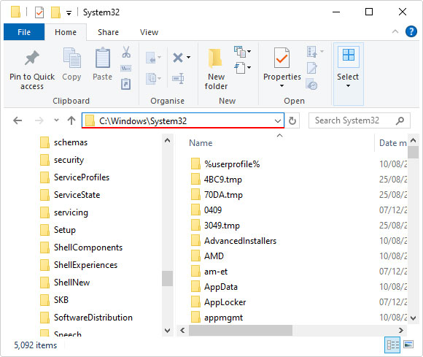The width and height of the screenshot is (423, 357).
Task: Open the Help question mark icon
Action: (411, 31)
